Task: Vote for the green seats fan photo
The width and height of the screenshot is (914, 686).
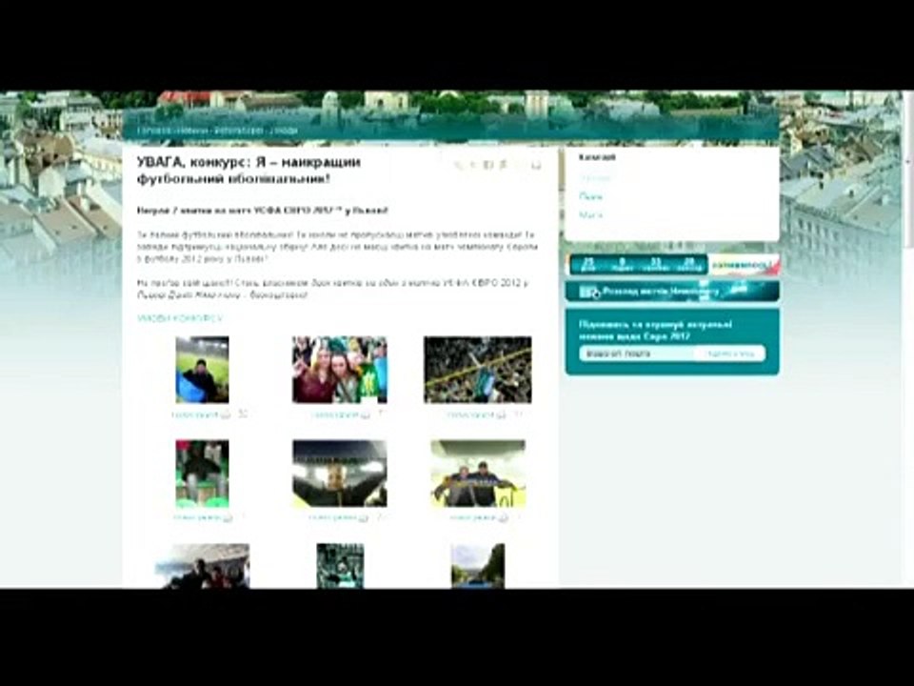Action: coord(203,517)
